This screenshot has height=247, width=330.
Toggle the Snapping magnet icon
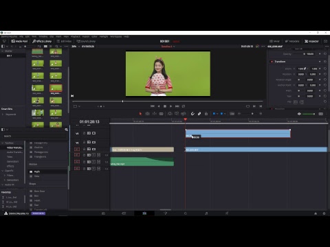click(x=192, y=114)
